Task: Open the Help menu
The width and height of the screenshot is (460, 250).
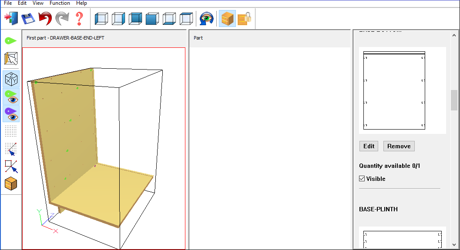Action: click(x=81, y=3)
